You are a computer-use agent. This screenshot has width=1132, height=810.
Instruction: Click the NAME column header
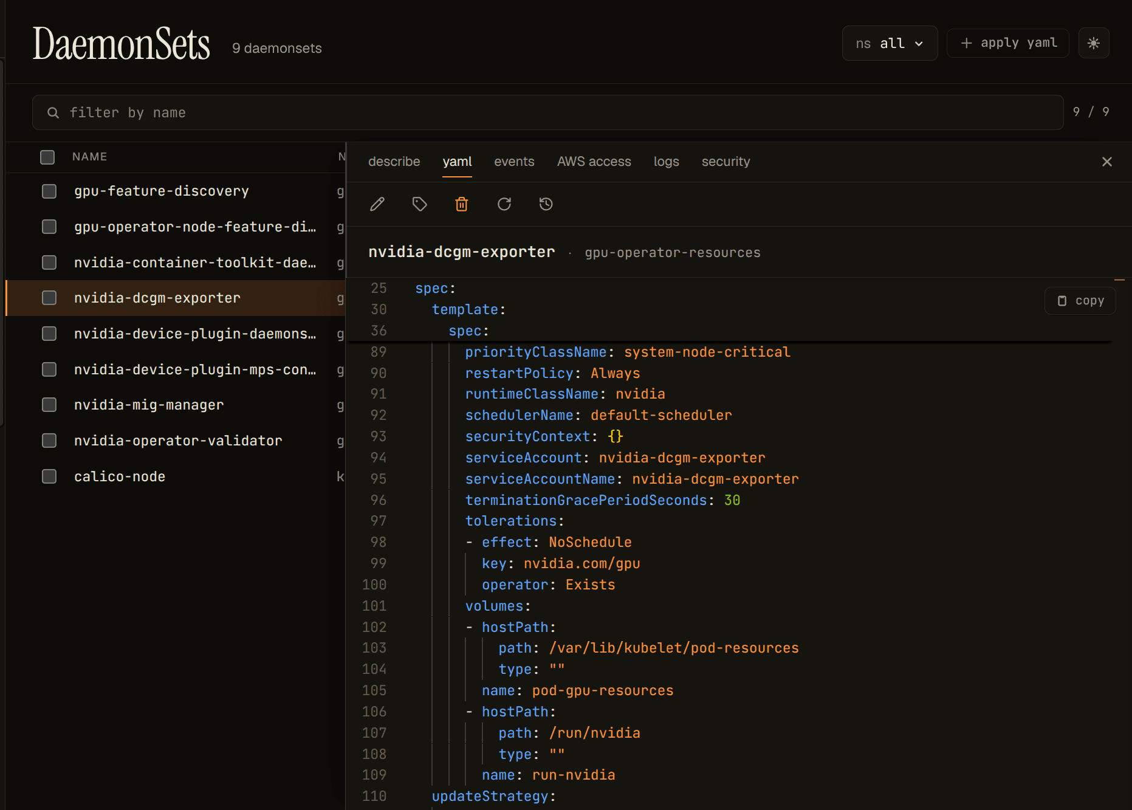click(x=89, y=157)
